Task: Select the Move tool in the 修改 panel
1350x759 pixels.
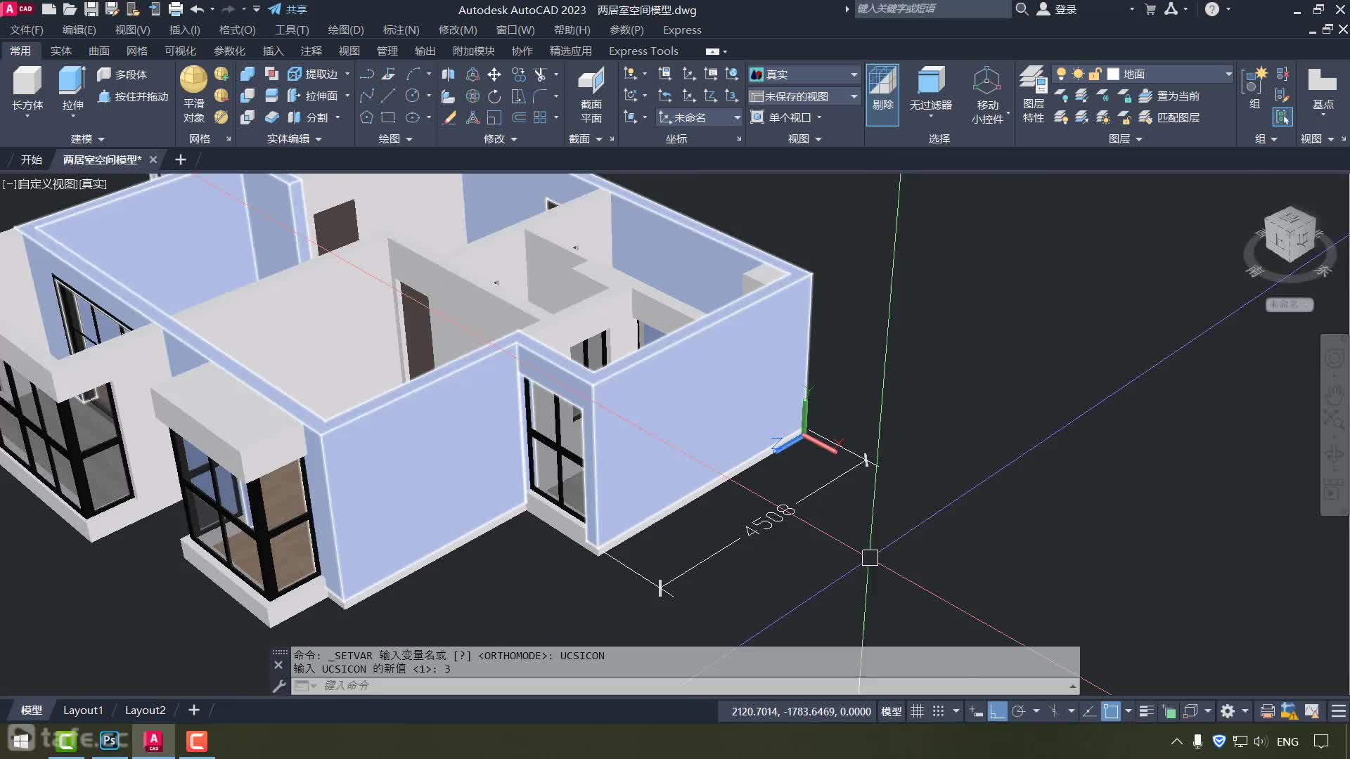Action: (494, 74)
